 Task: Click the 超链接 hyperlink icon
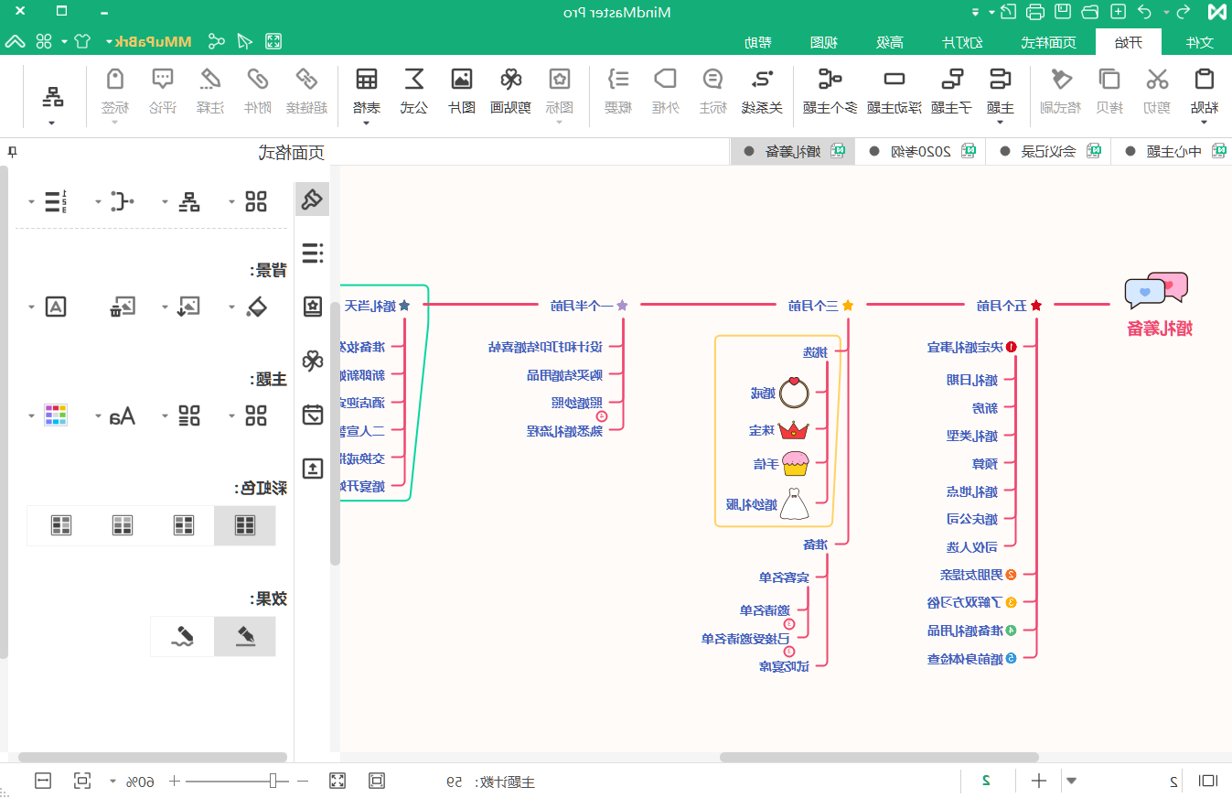pyautogui.click(x=305, y=80)
